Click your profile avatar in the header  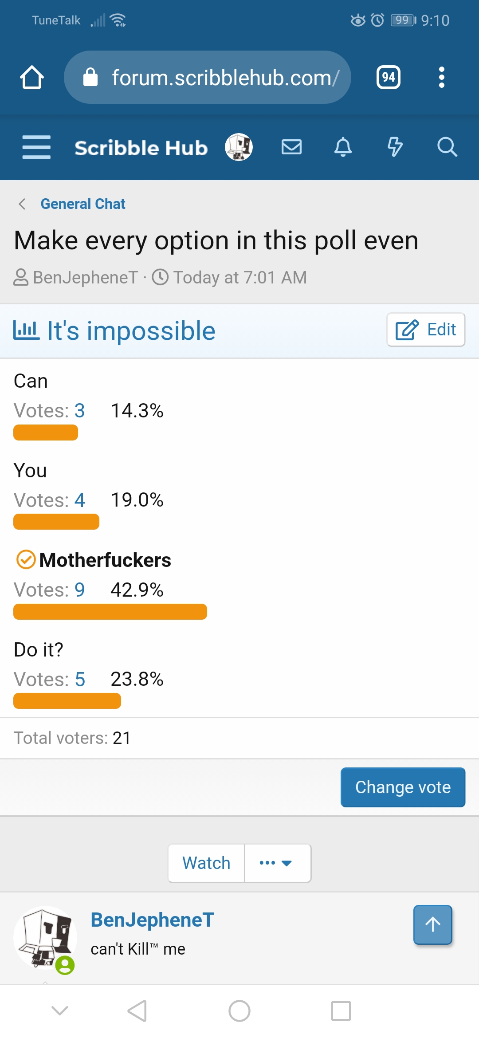pos(239,147)
